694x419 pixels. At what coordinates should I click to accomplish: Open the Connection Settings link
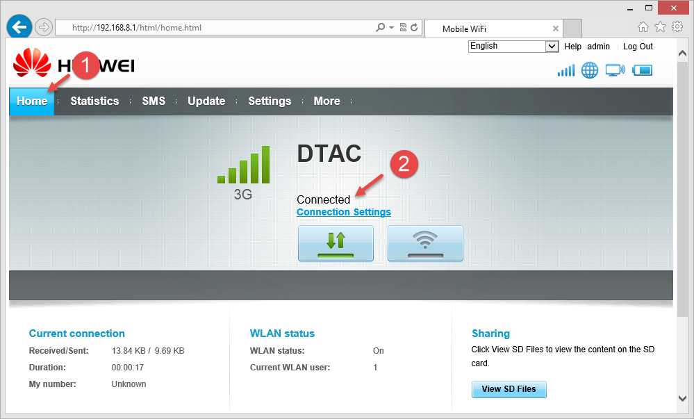(x=343, y=212)
